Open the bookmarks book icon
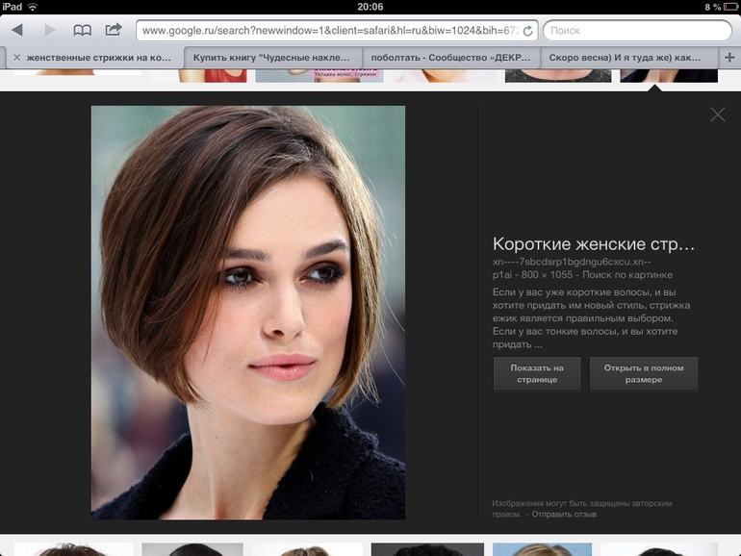Screen dimensions: 741x556 (x=82, y=31)
